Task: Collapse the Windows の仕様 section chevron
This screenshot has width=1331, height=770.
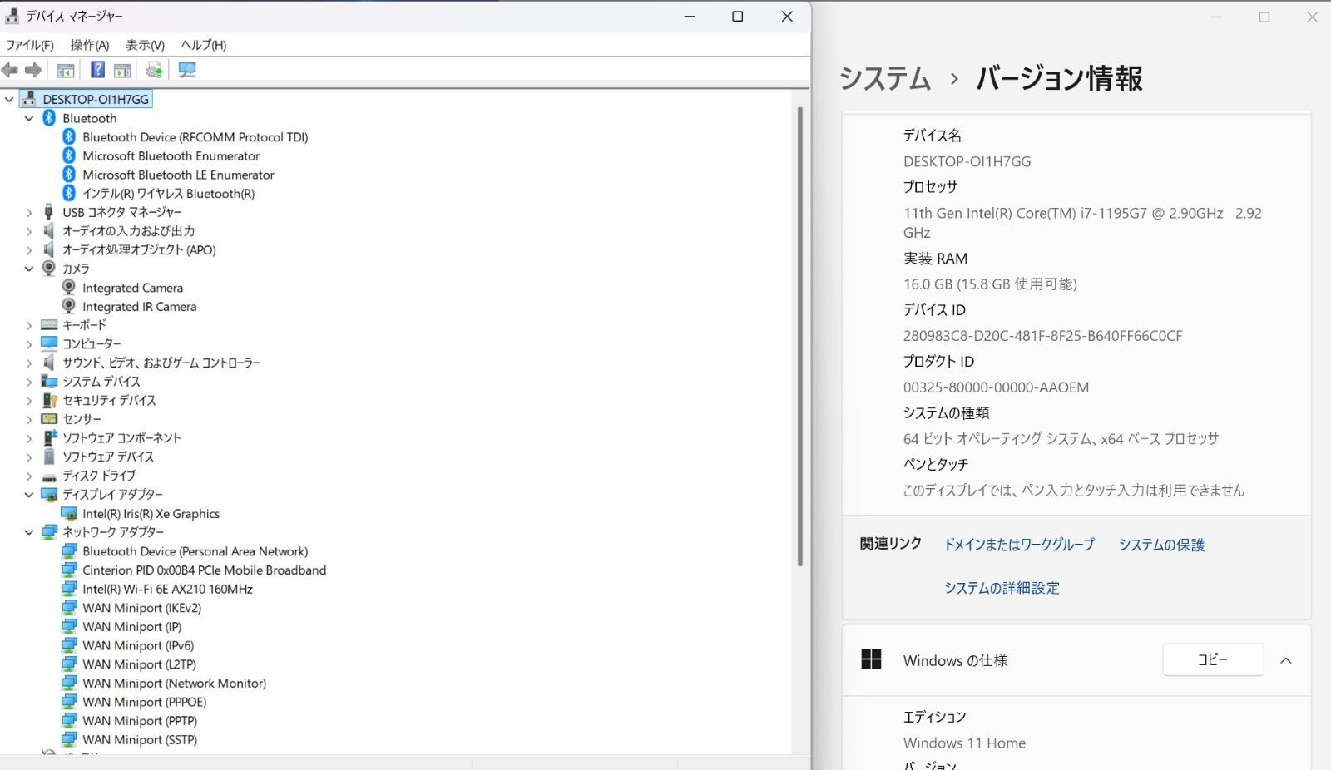Action: (x=1285, y=660)
